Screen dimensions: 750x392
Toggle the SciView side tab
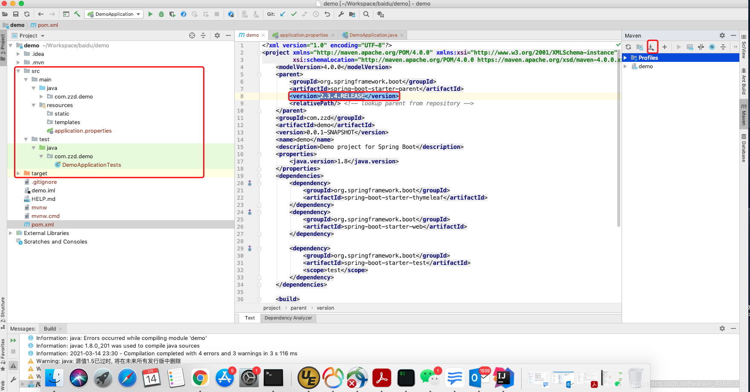[x=744, y=47]
